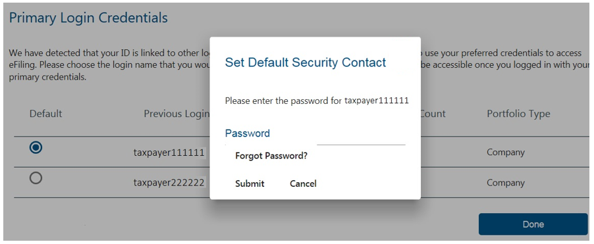Click the Password input field
Viewport: 594px width, 244px height.
click(x=361, y=138)
